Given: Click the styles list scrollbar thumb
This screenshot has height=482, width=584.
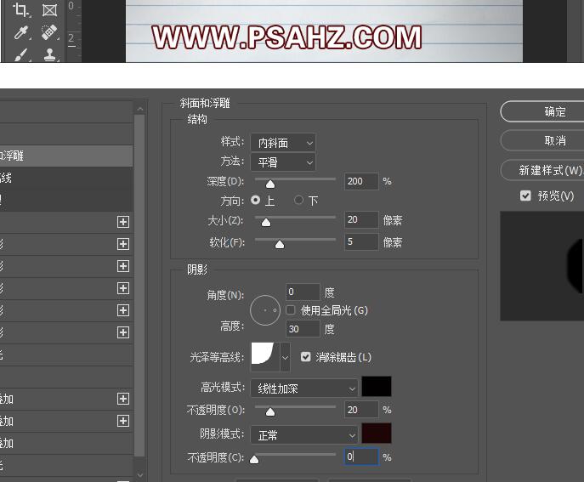Looking at the screenshot, I should [x=139, y=285].
